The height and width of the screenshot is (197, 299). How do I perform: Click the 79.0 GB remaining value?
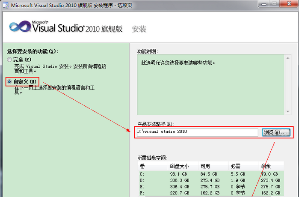pos(269,174)
